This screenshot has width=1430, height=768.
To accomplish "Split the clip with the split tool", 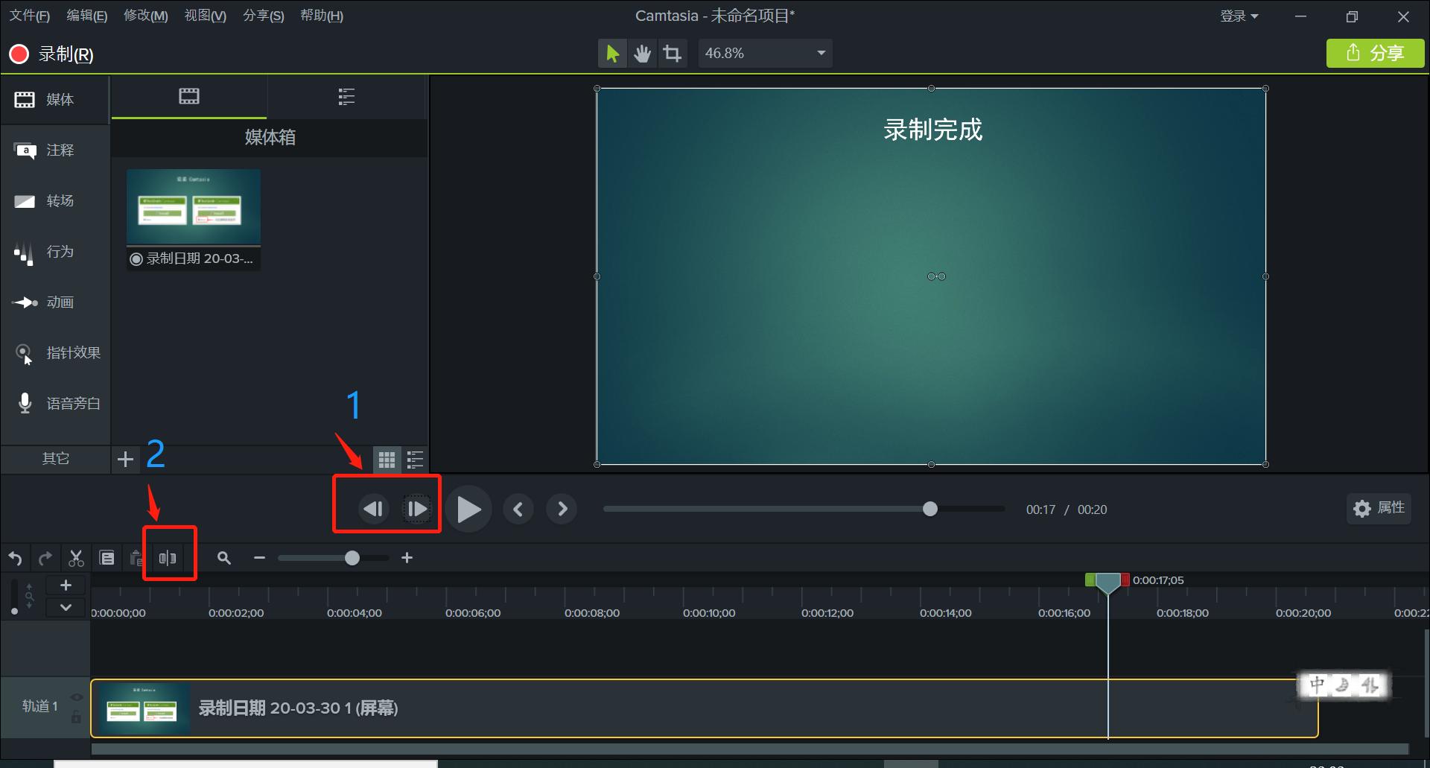I will (x=167, y=557).
